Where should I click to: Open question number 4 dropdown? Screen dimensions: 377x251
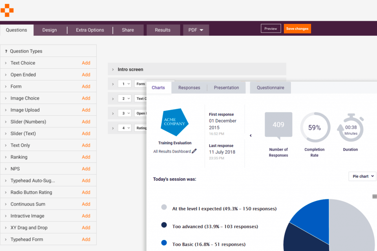coord(124,128)
